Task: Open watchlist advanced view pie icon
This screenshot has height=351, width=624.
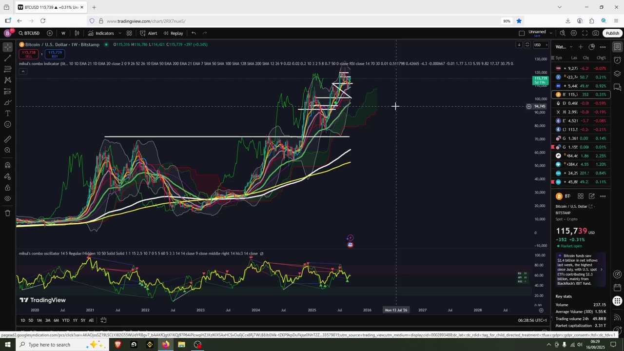Action: pos(591,47)
